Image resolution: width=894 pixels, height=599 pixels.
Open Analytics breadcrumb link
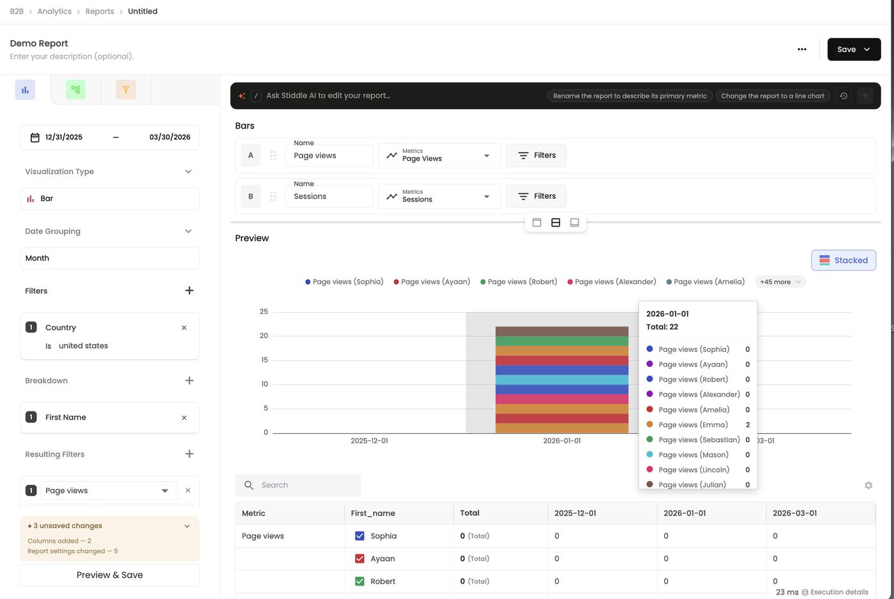tap(54, 11)
